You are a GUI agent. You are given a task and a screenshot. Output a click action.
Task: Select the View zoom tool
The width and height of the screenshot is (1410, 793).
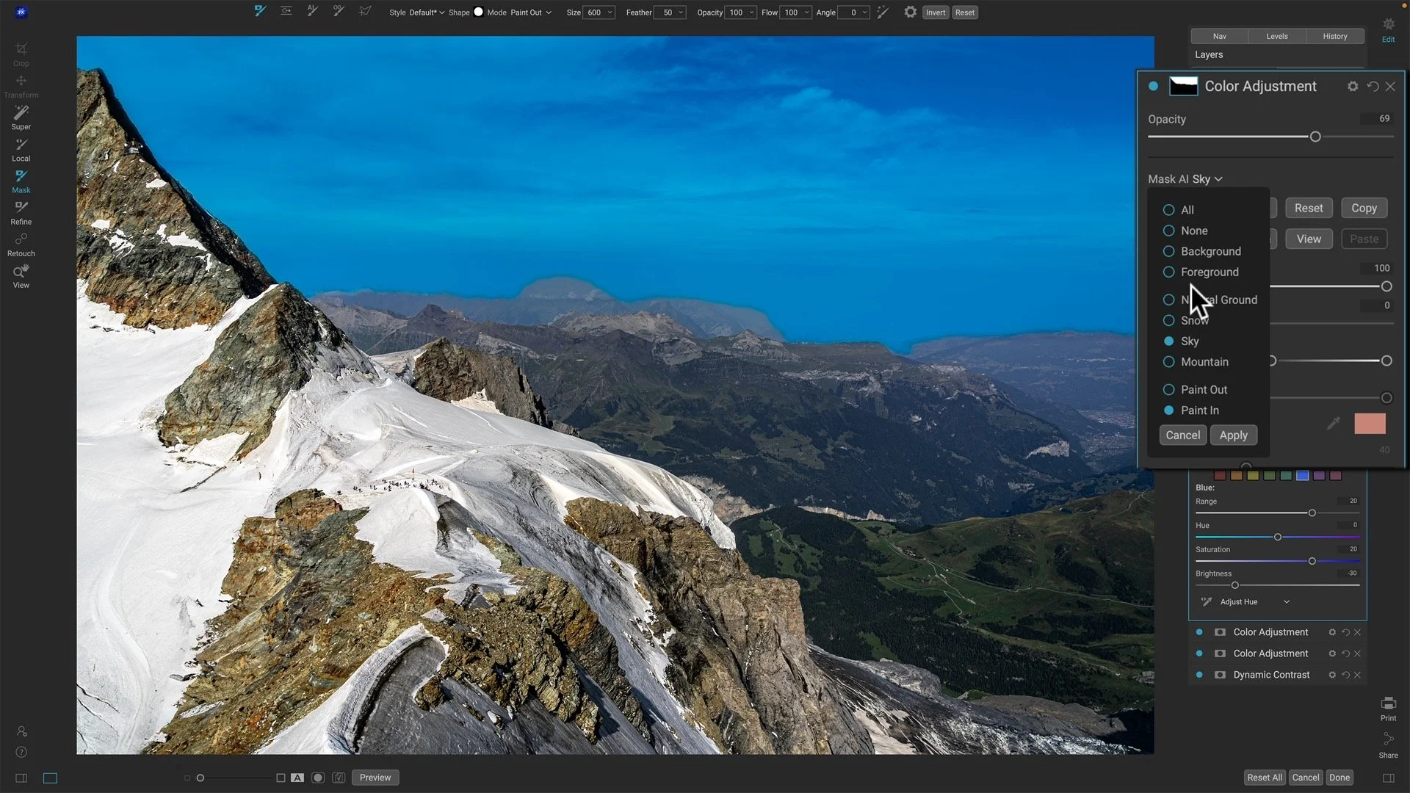pyautogui.click(x=21, y=274)
